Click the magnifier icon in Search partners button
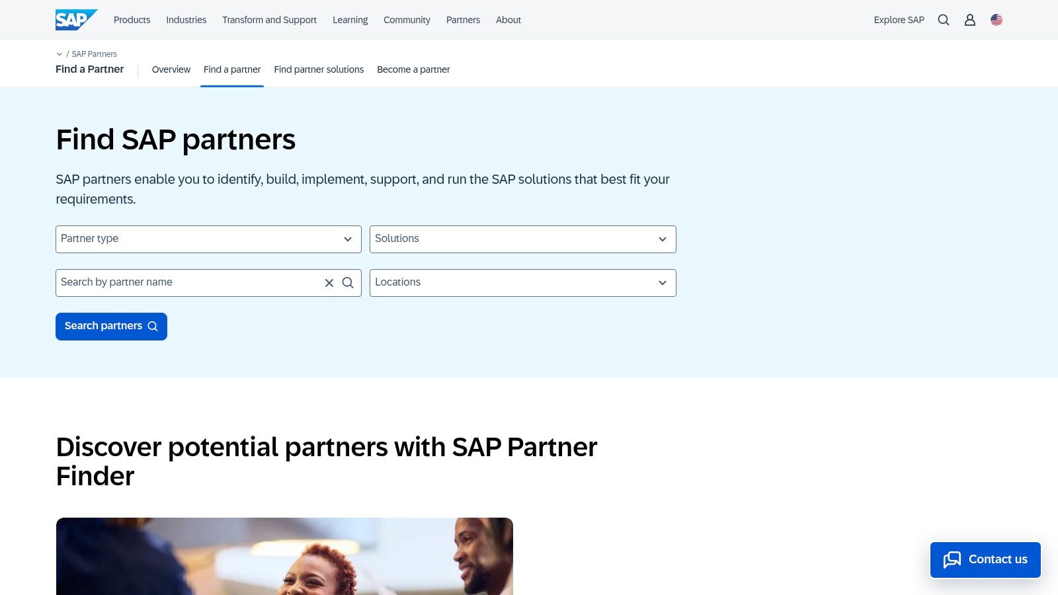Screen dimensions: 1058x595 click(x=152, y=326)
